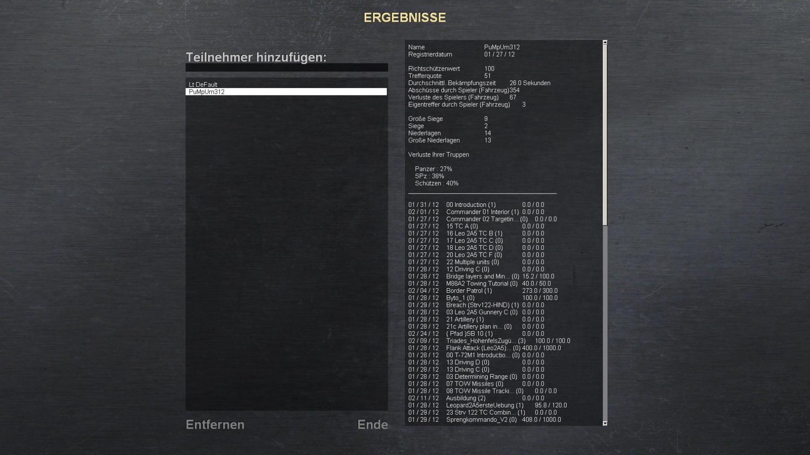Click scrollbar track below the thumb

pyautogui.click(x=605, y=323)
